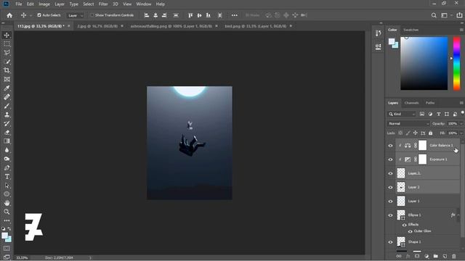The width and height of the screenshot is (465, 261).
Task: Switch to the Paths tab
Action: (x=430, y=103)
